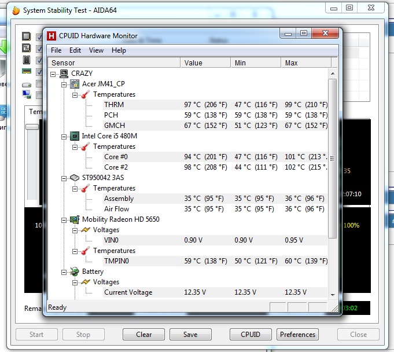
Task: Collapse the Intel Core i5 480M node
Action: click(x=64, y=137)
